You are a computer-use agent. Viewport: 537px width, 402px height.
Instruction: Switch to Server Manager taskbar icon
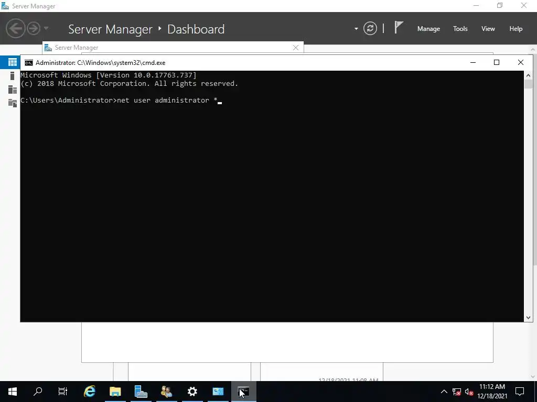pyautogui.click(x=141, y=392)
